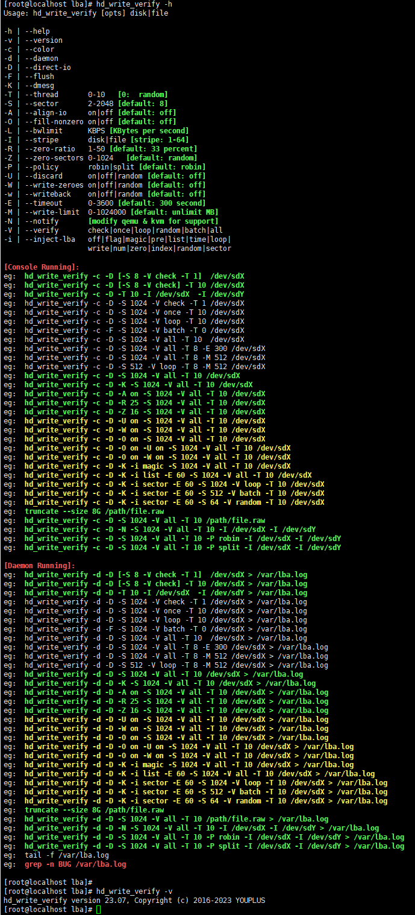
Task: Click the '[Console Running]:' heading
Action: [41, 267]
